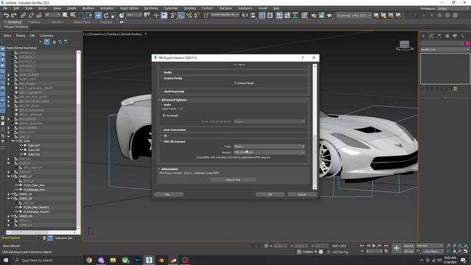The width and height of the screenshot is (471, 265).
Task: Toggle visibility eye of M_Rim_Main_Max
Action: 17,185
